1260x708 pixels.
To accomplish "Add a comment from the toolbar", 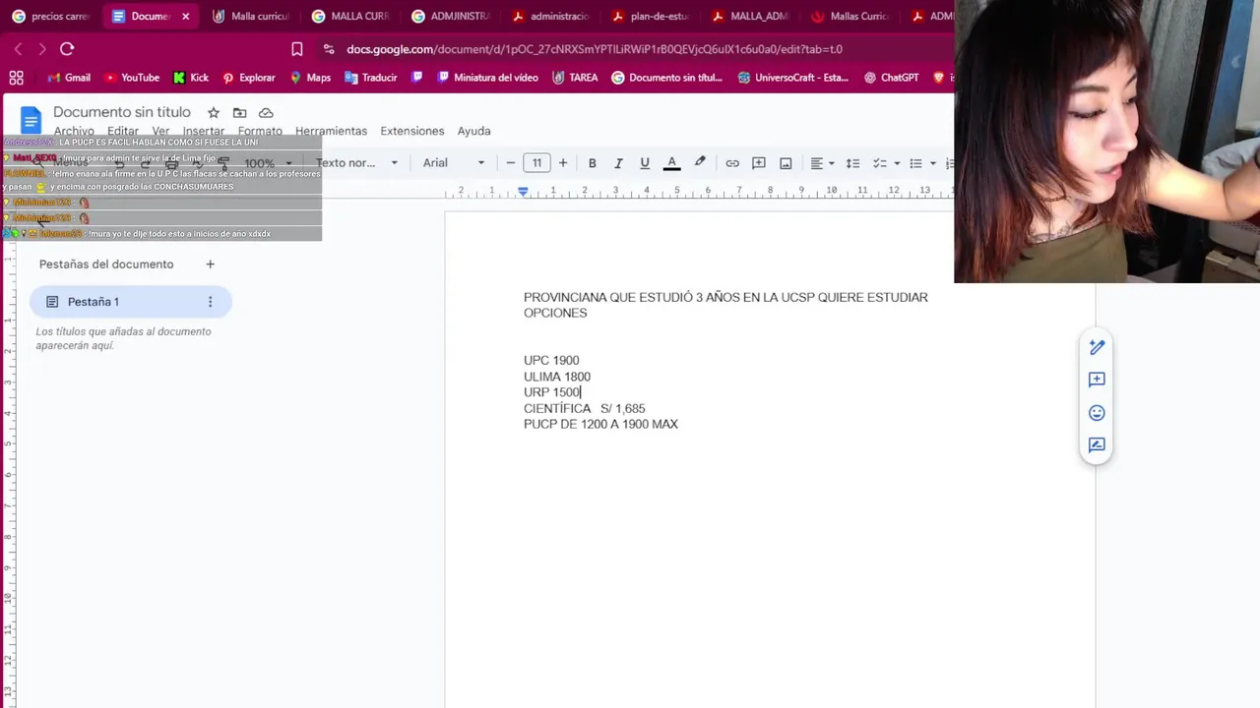I will point(759,163).
